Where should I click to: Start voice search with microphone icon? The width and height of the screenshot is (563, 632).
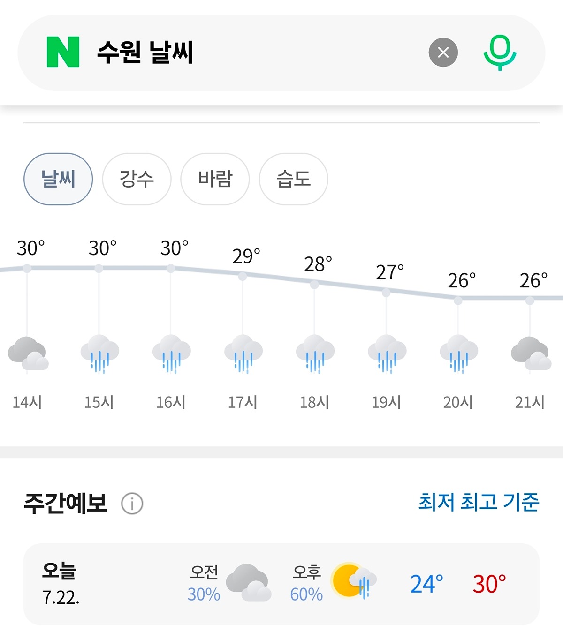(500, 53)
